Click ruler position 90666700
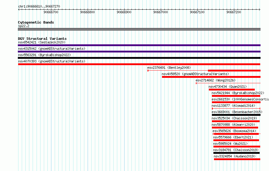The width and height of the screenshot is (269, 171). click(51, 12)
